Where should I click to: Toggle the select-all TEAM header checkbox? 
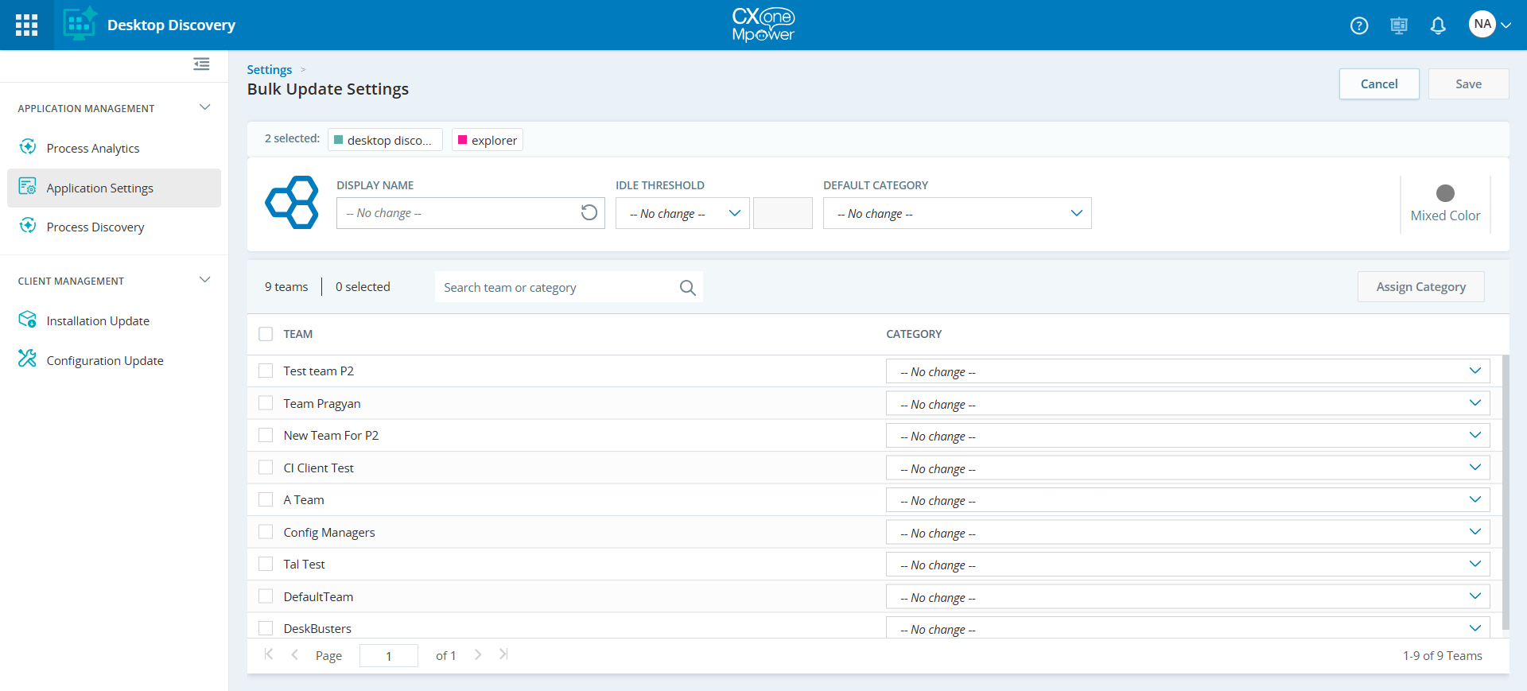pyautogui.click(x=266, y=334)
